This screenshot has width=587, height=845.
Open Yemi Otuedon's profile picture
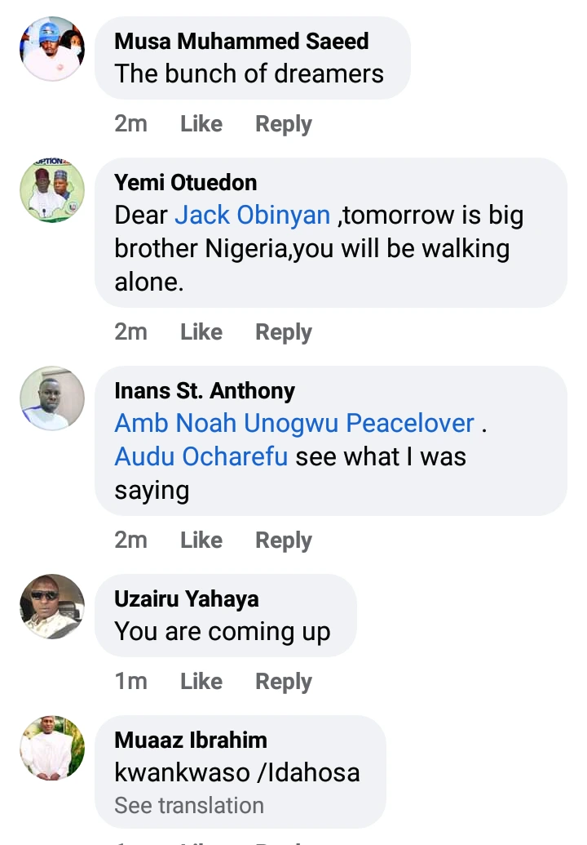coord(52,191)
